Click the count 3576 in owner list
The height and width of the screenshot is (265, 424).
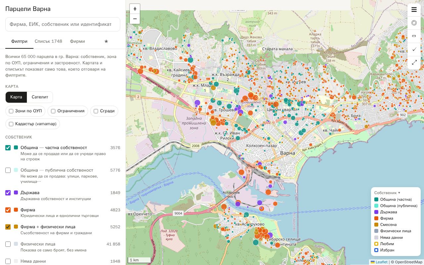tap(115, 148)
